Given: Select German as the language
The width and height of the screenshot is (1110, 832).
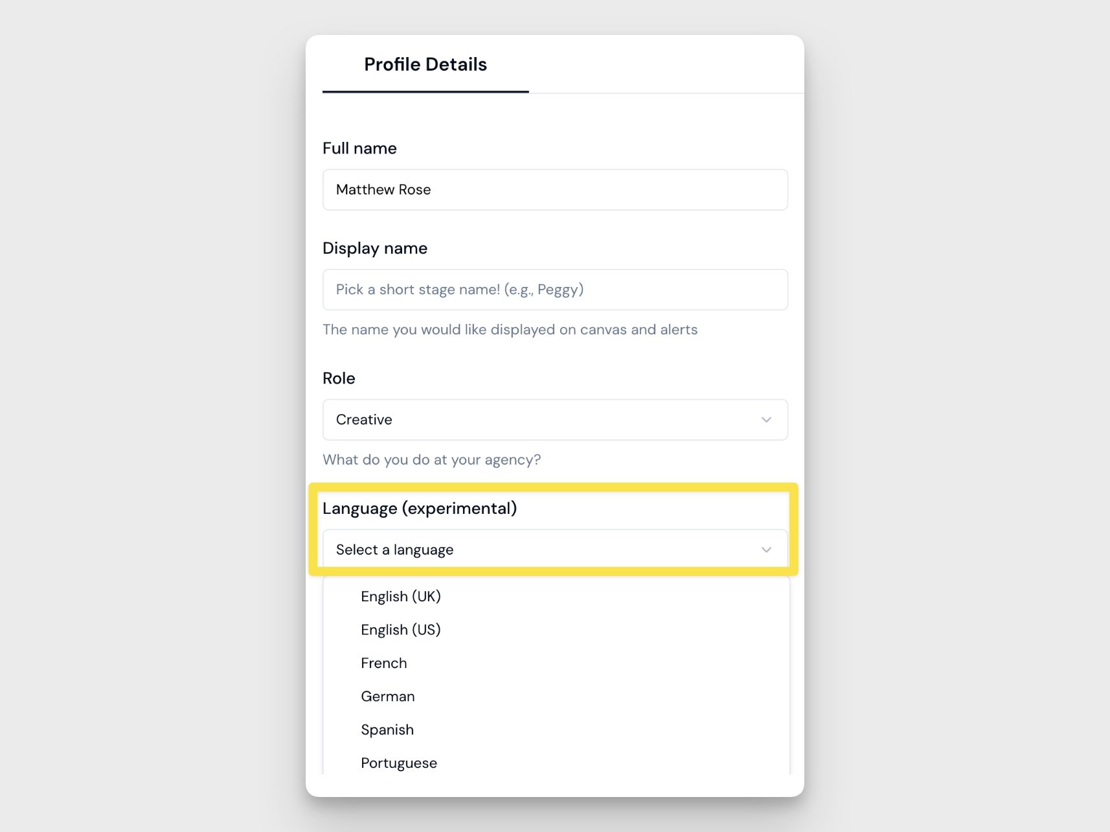Looking at the screenshot, I should pos(388,697).
